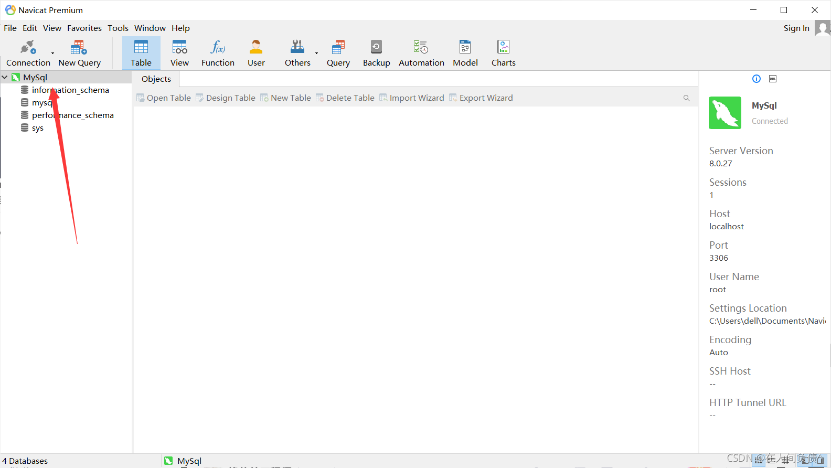Image resolution: width=831 pixels, height=468 pixels.
Task: Click the Delete Table button
Action: coord(345,98)
